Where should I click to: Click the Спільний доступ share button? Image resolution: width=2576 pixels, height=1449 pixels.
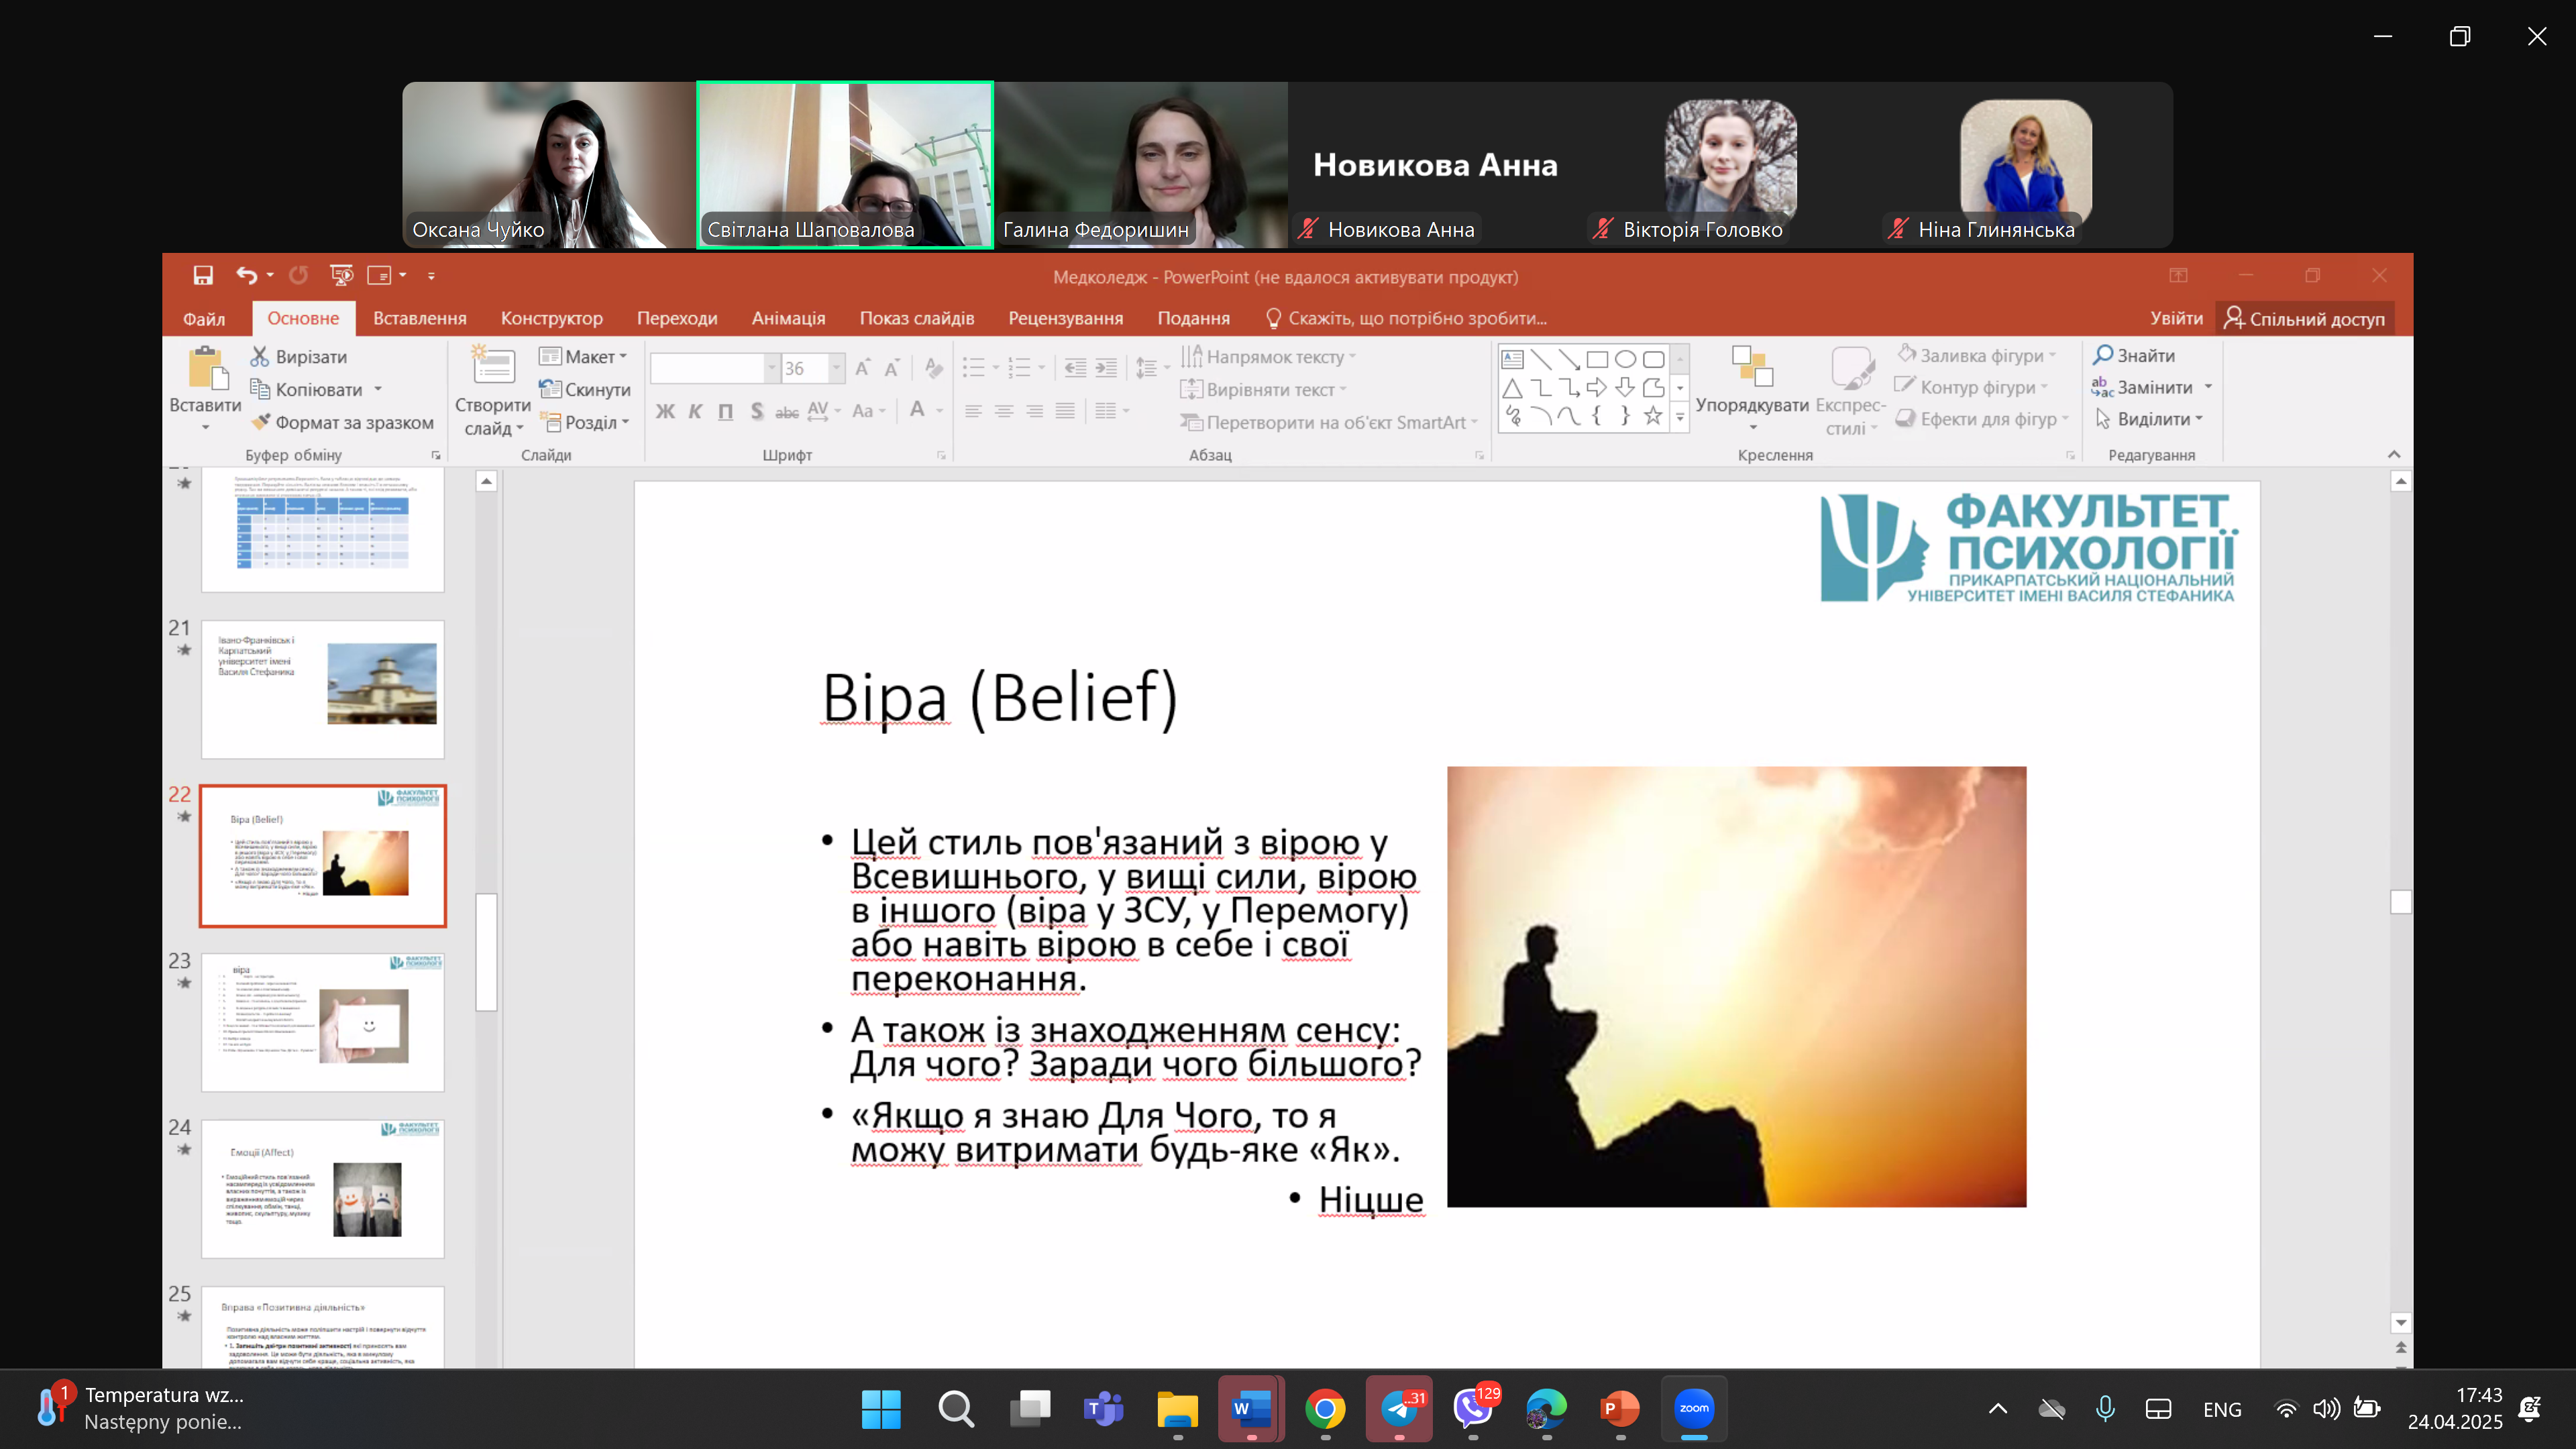coord(2304,318)
